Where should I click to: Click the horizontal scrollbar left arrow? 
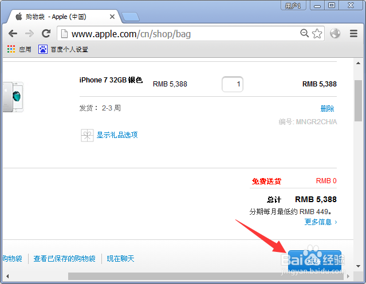[7, 277]
